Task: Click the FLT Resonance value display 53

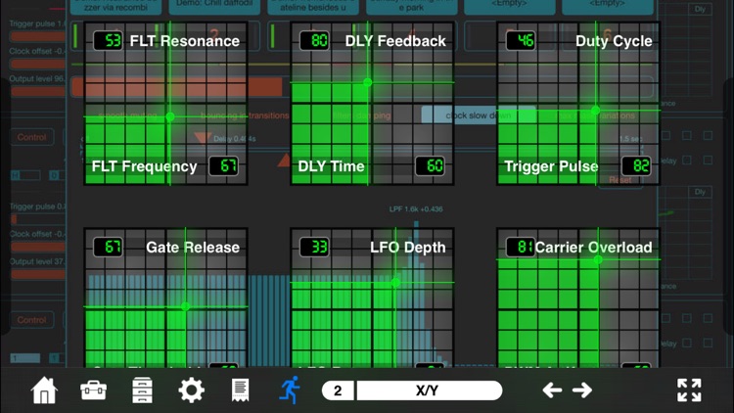Action: (108, 41)
